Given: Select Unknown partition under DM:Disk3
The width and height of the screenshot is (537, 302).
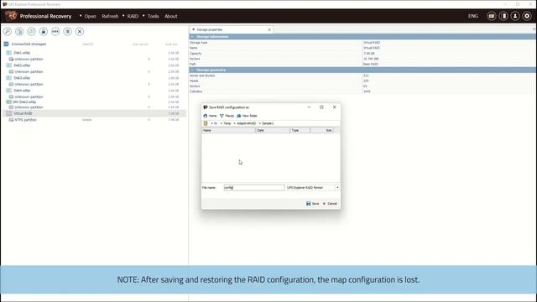Looking at the screenshot, I should (94, 107).
